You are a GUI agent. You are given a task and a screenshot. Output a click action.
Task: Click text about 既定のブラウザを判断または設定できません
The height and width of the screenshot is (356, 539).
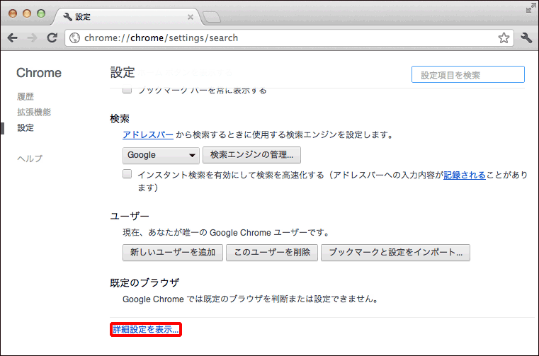(x=251, y=299)
